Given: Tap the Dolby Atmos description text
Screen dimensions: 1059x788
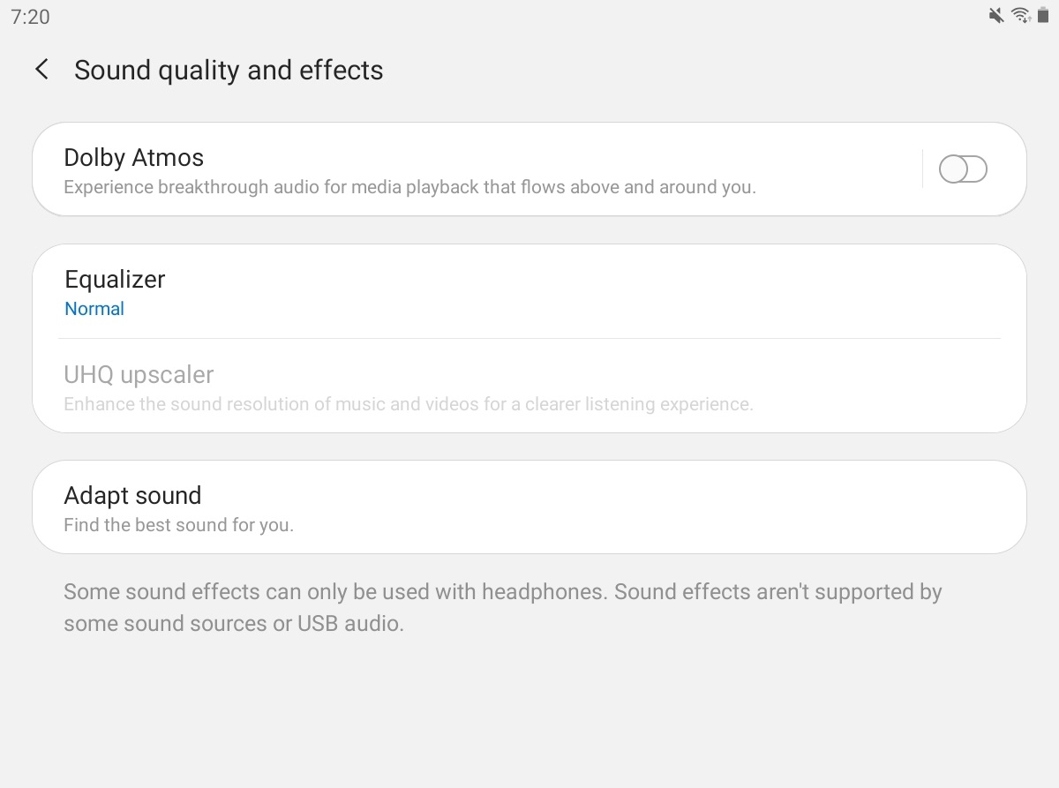Looking at the screenshot, I should [409, 187].
